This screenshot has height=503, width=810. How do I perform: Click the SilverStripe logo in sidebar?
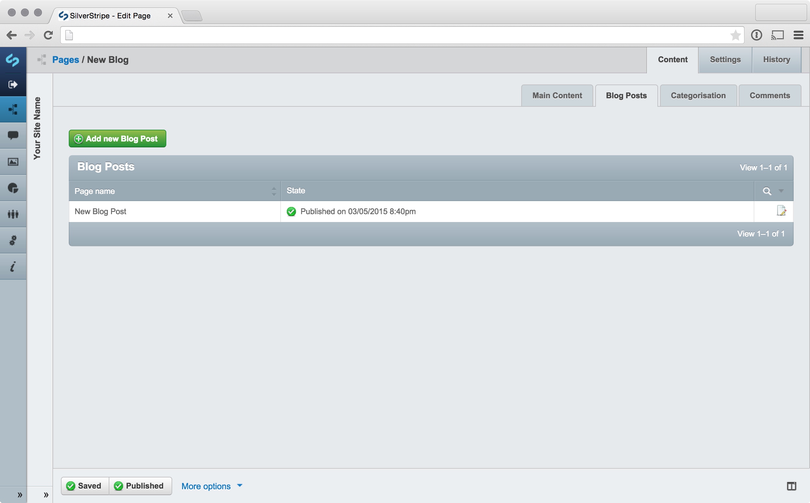pos(13,60)
